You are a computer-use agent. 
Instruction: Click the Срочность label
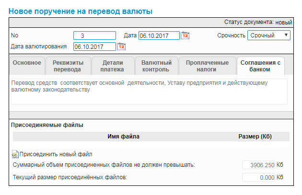(231, 35)
